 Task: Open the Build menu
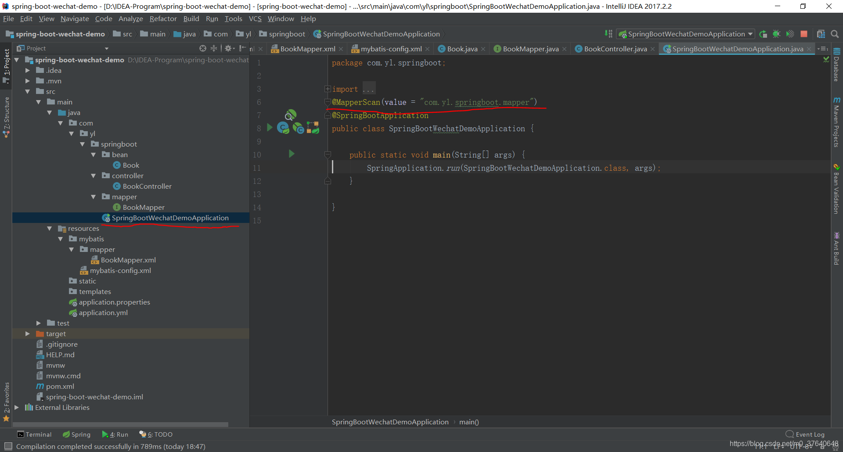(191, 19)
